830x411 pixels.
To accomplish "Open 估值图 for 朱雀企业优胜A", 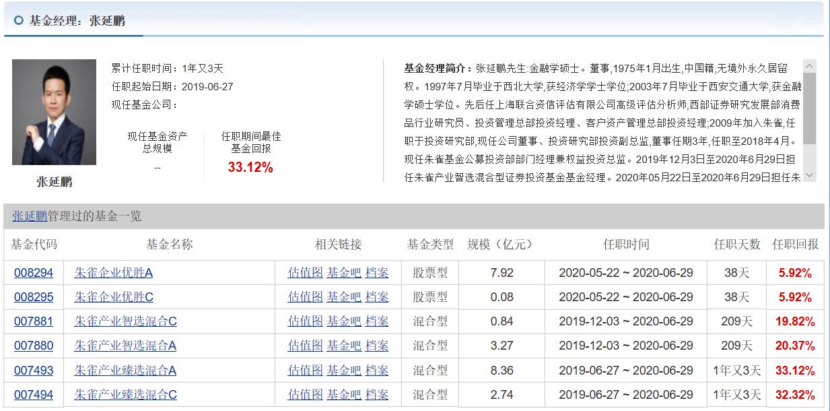I will (306, 273).
